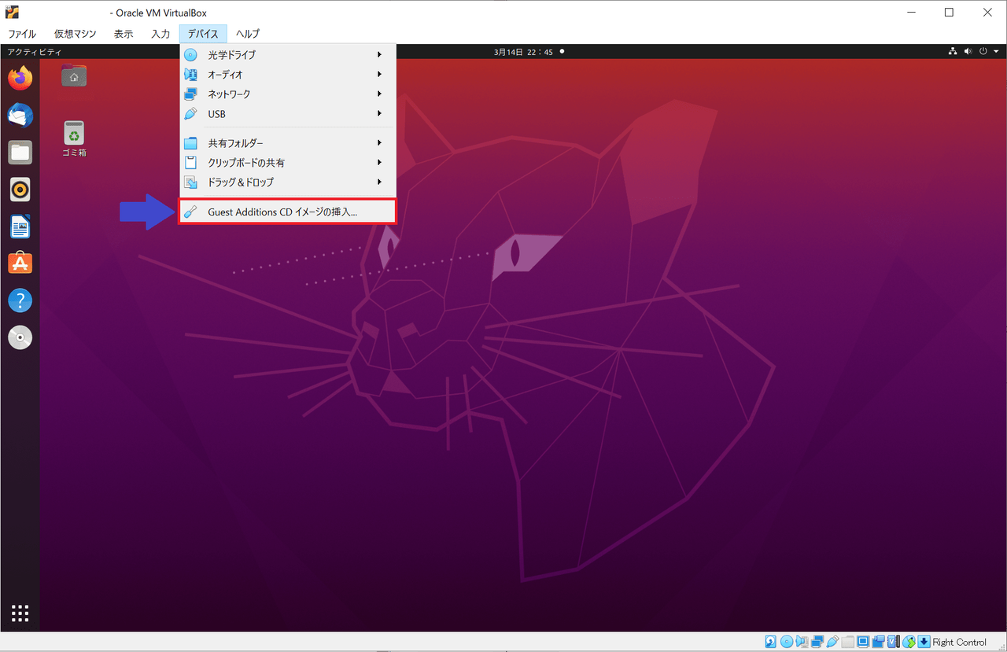Click the recording status bar indicator
The width and height of the screenshot is (1007, 652).
pyautogui.click(x=879, y=642)
